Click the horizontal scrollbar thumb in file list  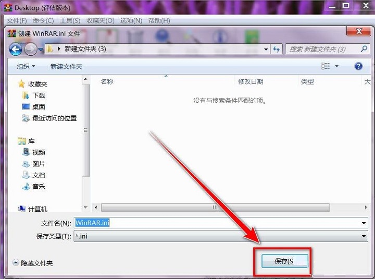pyautogui.click(x=215, y=208)
